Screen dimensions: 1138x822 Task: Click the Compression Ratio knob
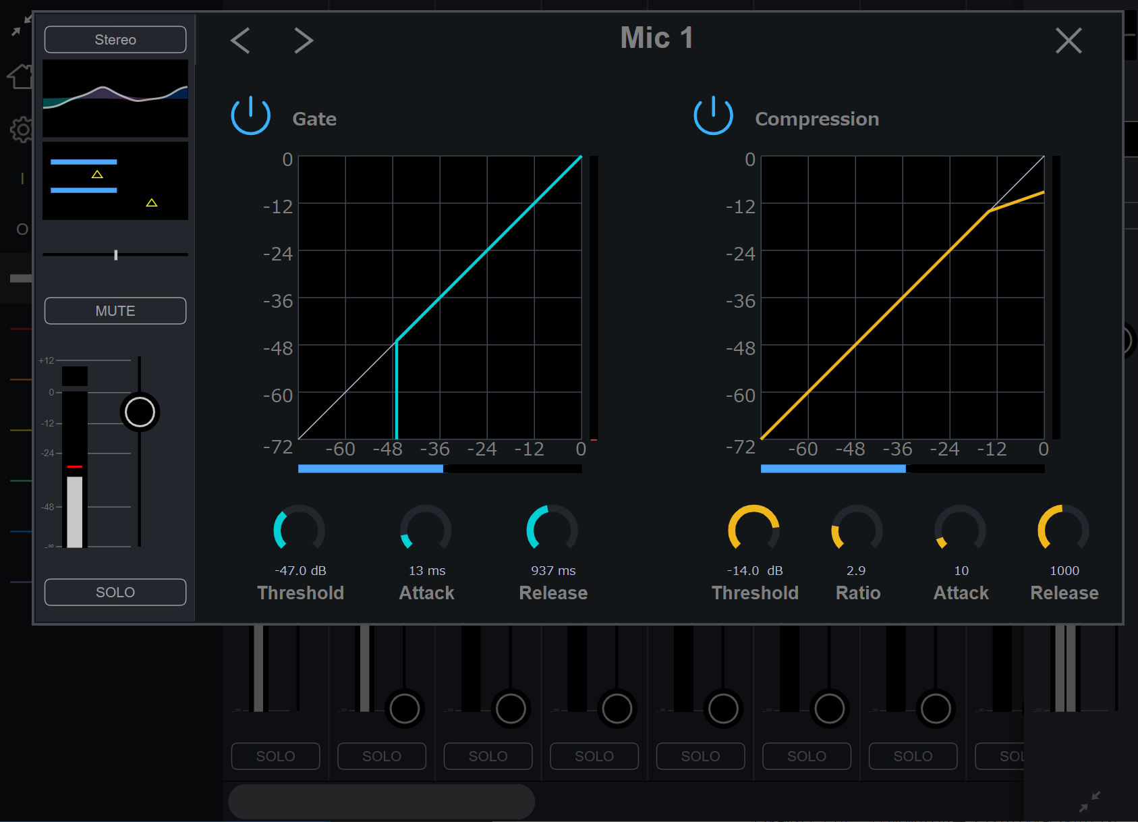coord(857,530)
